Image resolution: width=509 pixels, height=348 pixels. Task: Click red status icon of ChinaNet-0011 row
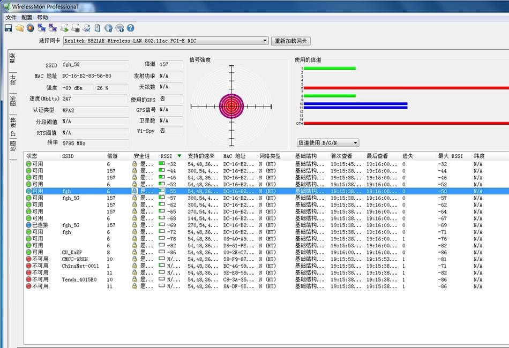(29, 266)
